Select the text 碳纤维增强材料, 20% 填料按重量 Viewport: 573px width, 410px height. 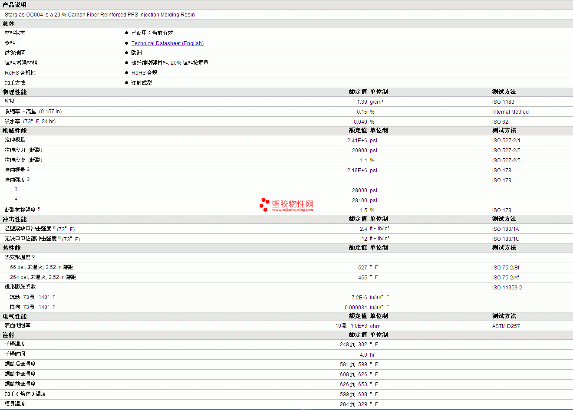tap(170, 63)
